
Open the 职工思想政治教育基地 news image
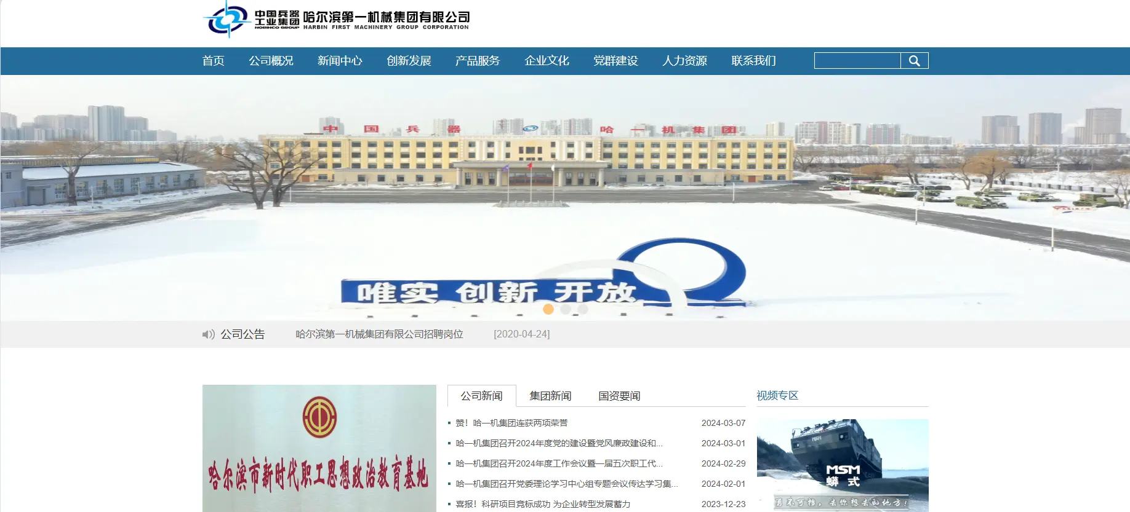[319, 449]
